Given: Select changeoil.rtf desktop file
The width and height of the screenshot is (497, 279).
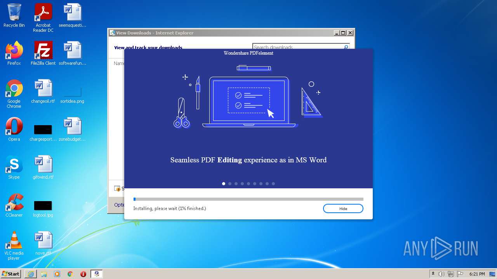Looking at the screenshot, I should (x=43, y=91).
